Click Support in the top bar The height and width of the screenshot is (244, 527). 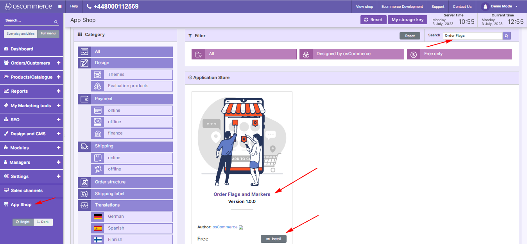pos(438,7)
